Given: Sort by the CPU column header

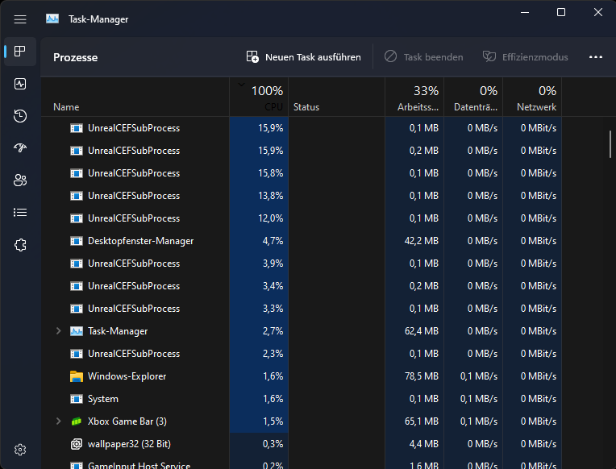Looking at the screenshot, I should pos(259,97).
